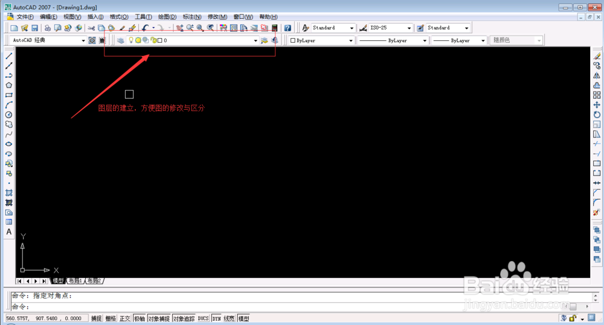Screen dimensions: 604x325
Task: Select the Multiline Text tool
Action: [x=9, y=232]
